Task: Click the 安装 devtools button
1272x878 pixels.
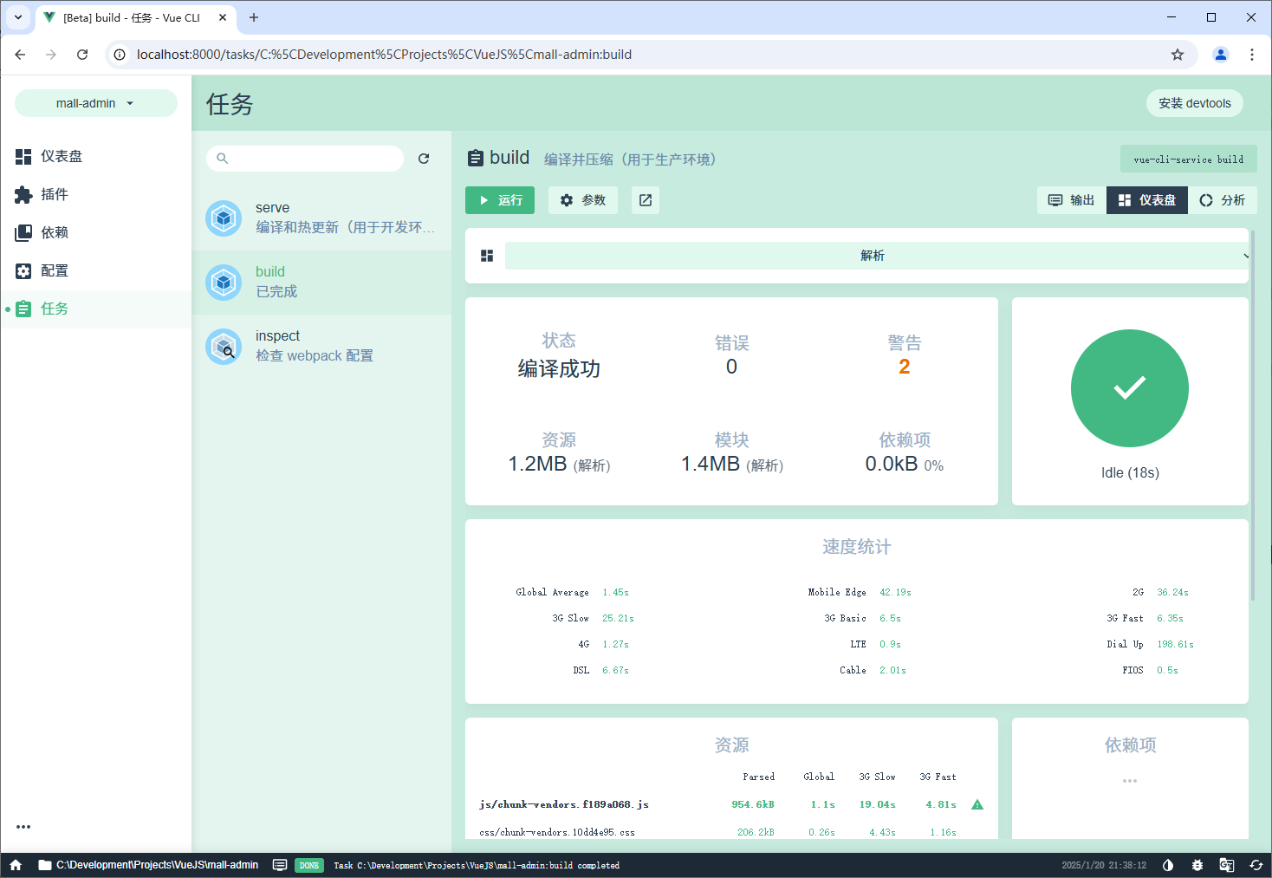Action: click(x=1195, y=103)
